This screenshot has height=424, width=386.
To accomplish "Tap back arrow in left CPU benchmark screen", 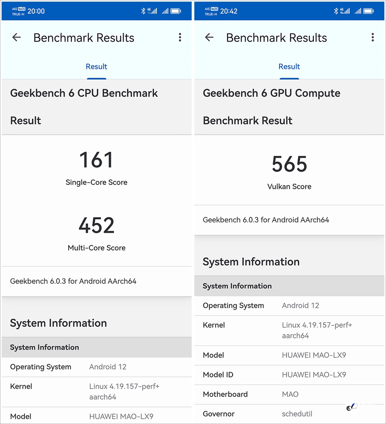I will [16, 37].
